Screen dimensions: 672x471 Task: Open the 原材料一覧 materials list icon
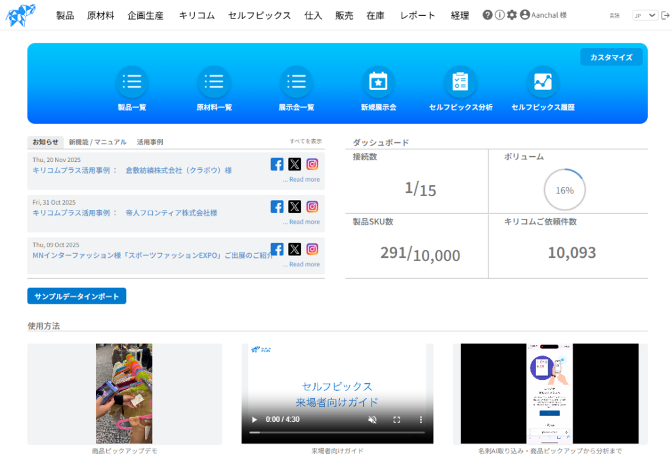click(214, 82)
